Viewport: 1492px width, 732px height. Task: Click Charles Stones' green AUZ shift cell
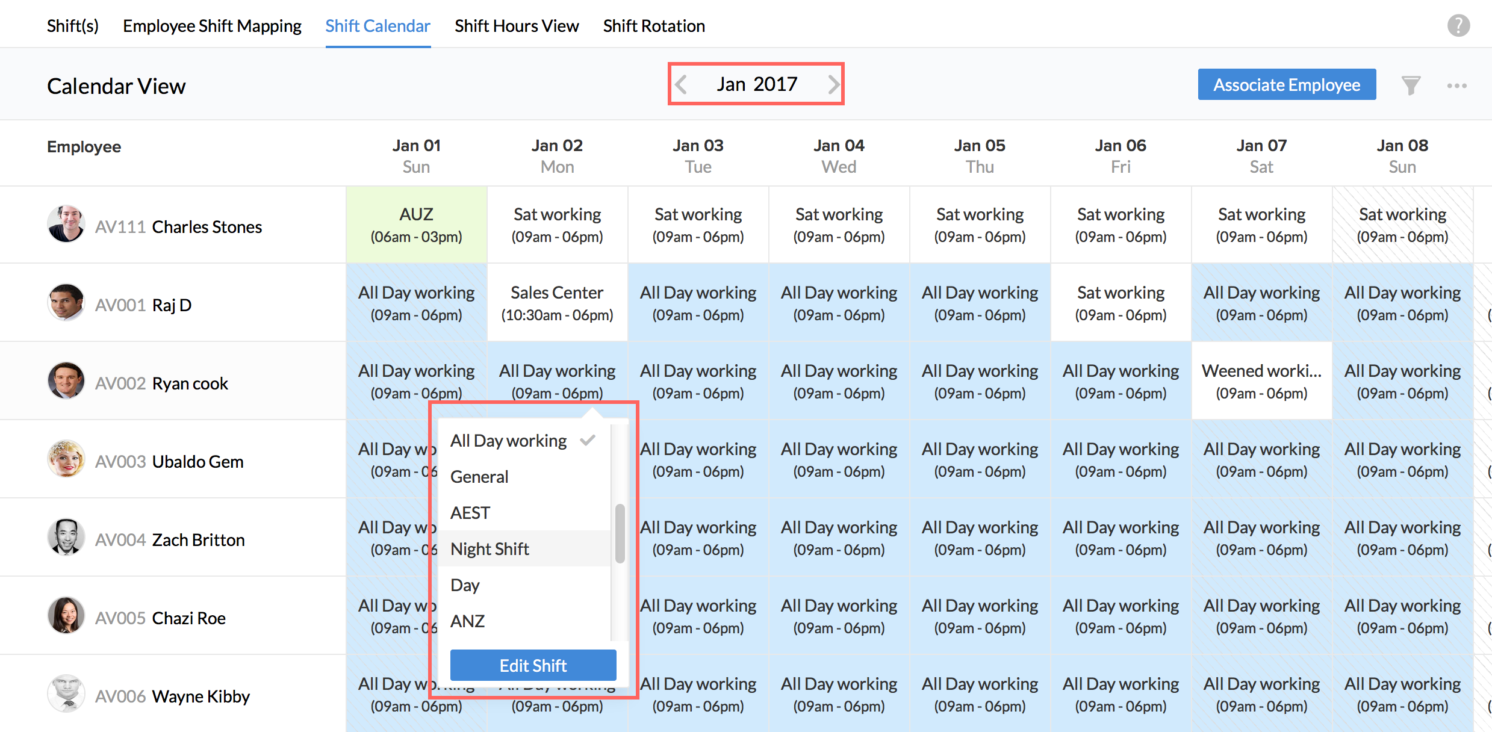click(416, 225)
